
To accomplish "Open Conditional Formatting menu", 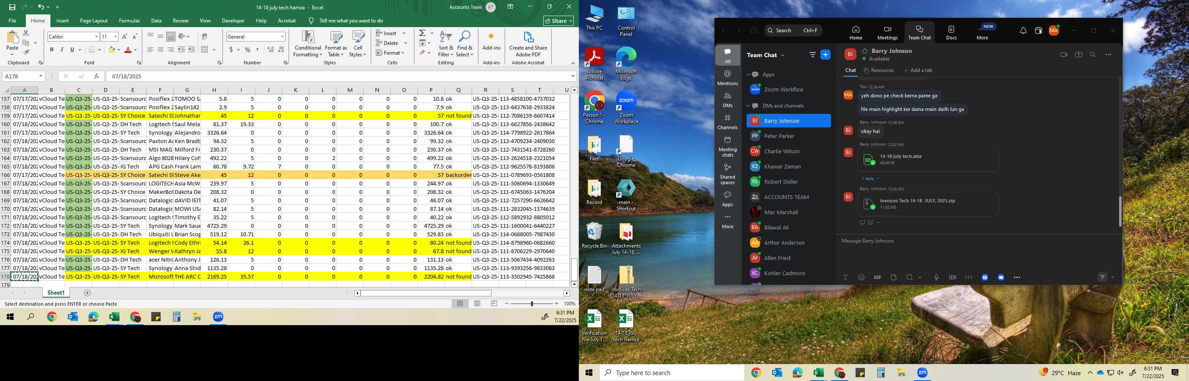I will click(x=308, y=44).
